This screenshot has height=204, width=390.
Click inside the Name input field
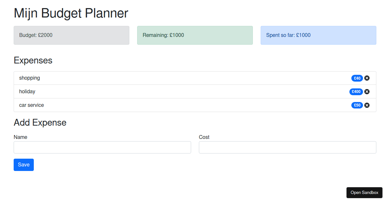(x=102, y=147)
